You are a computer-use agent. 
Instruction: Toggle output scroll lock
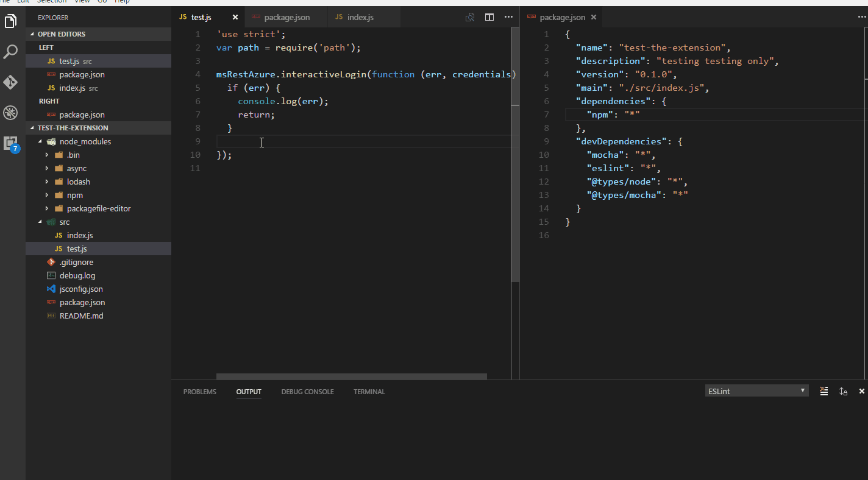(843, 391)
